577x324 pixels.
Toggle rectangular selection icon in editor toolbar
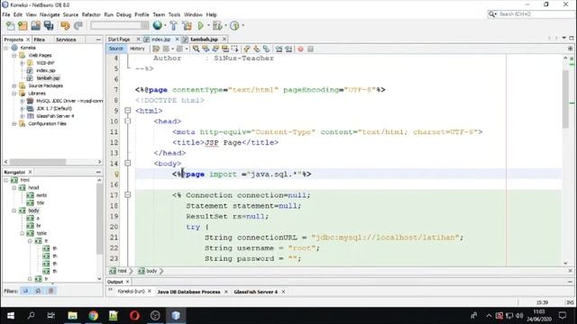pos(234,49)
